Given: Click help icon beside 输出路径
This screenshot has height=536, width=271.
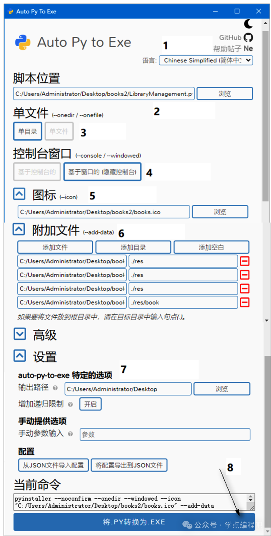Looking at the screenshot, I should (55, 388).
